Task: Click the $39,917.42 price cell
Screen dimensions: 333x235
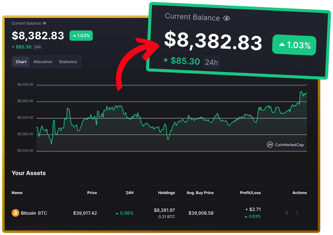Action: pos(85,213)
